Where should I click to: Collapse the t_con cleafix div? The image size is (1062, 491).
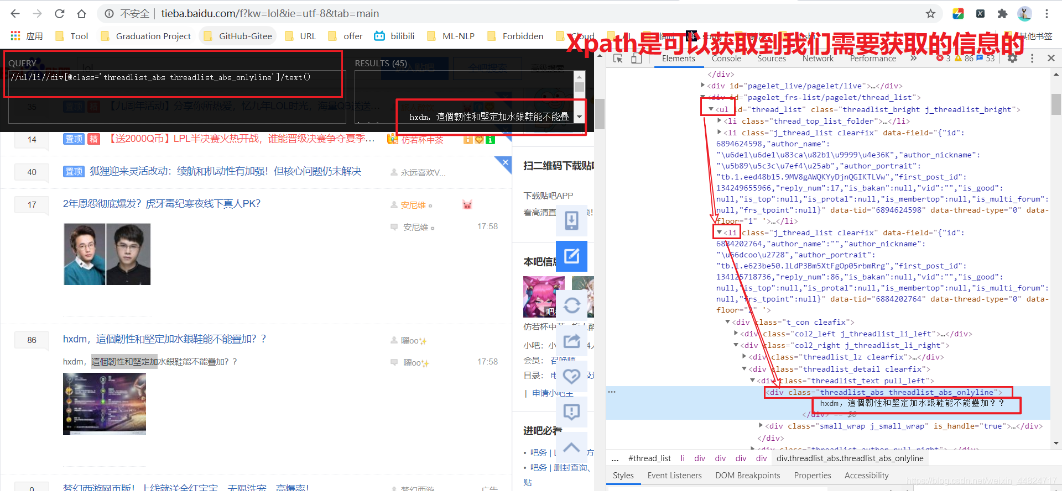(727, 322)
